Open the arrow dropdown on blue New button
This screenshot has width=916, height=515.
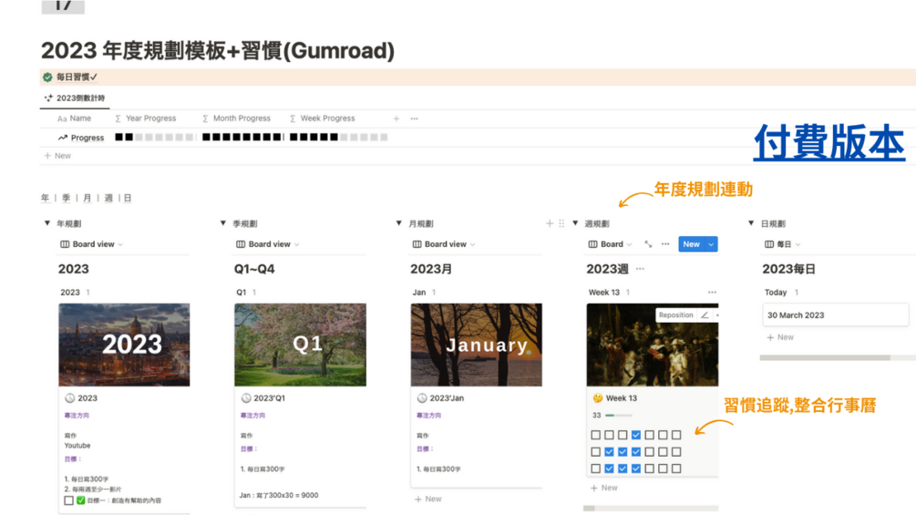(x=711, y=244)
